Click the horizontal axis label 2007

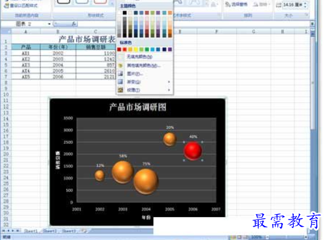click(x=216, y=209)
